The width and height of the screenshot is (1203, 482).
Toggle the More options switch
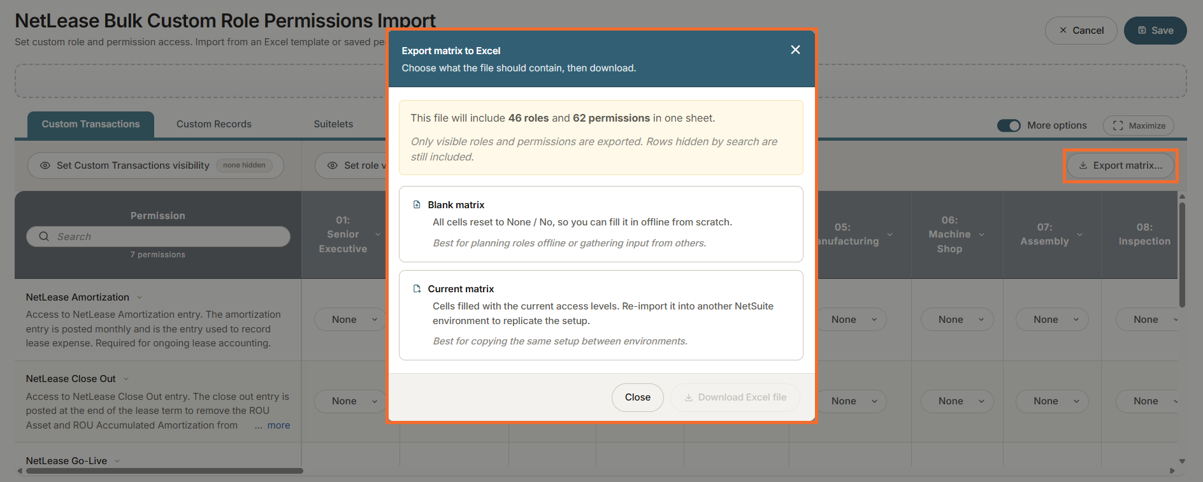click(x=1009, y=125)
